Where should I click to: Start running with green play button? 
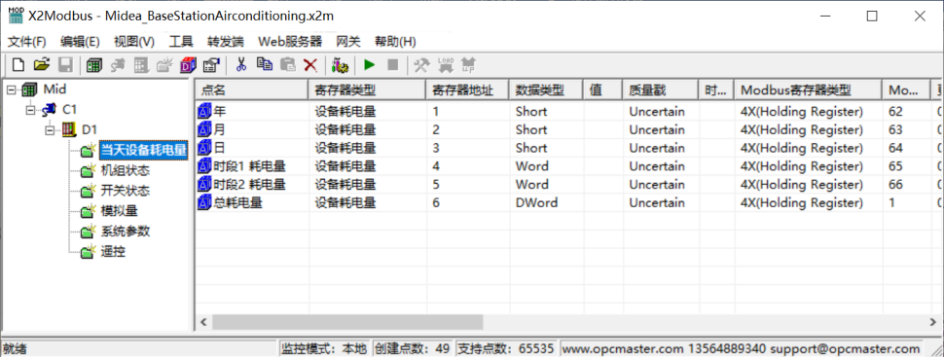click(x=369, y=64)
